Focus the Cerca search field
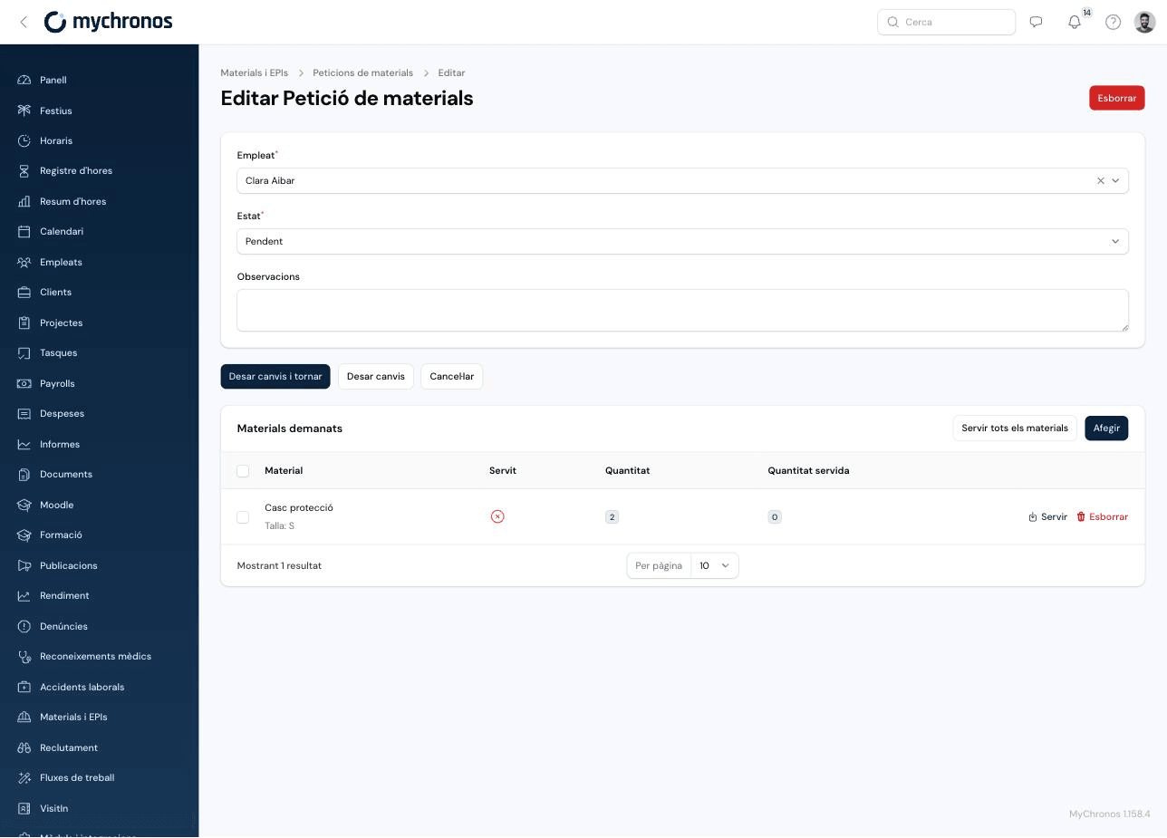 pos(946,22)
